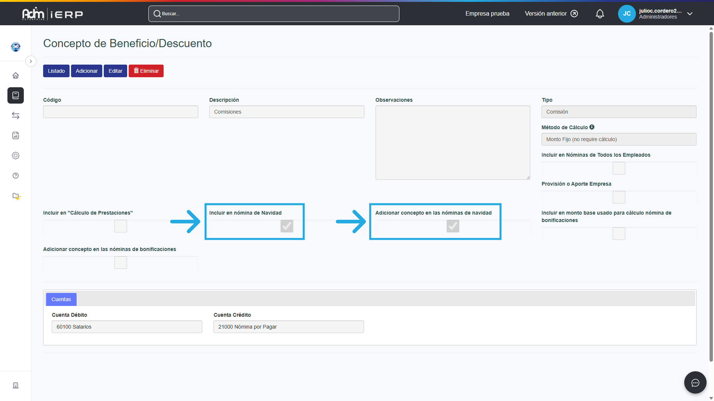Click the Eliminar button

click(146, 71)
